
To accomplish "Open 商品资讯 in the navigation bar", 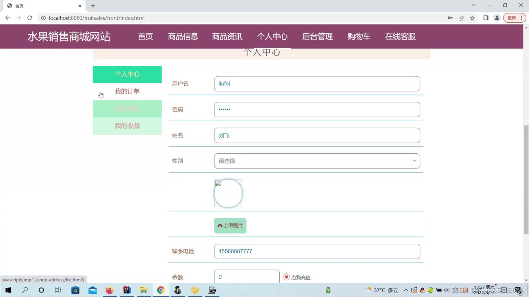I will pyautogui.click(x=227, y=36).
